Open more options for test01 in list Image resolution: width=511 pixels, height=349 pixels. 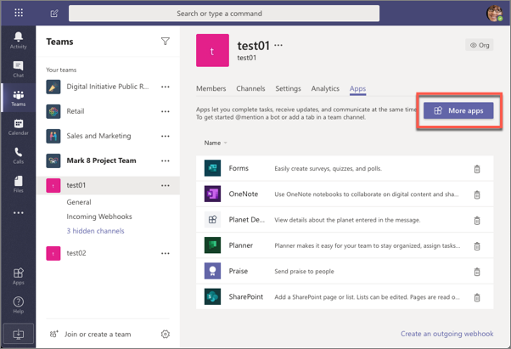(x=166, y=185)
